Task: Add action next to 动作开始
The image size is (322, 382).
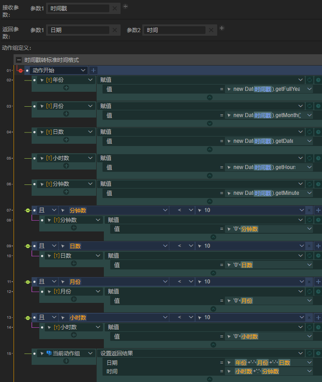Action: (93, 71)
